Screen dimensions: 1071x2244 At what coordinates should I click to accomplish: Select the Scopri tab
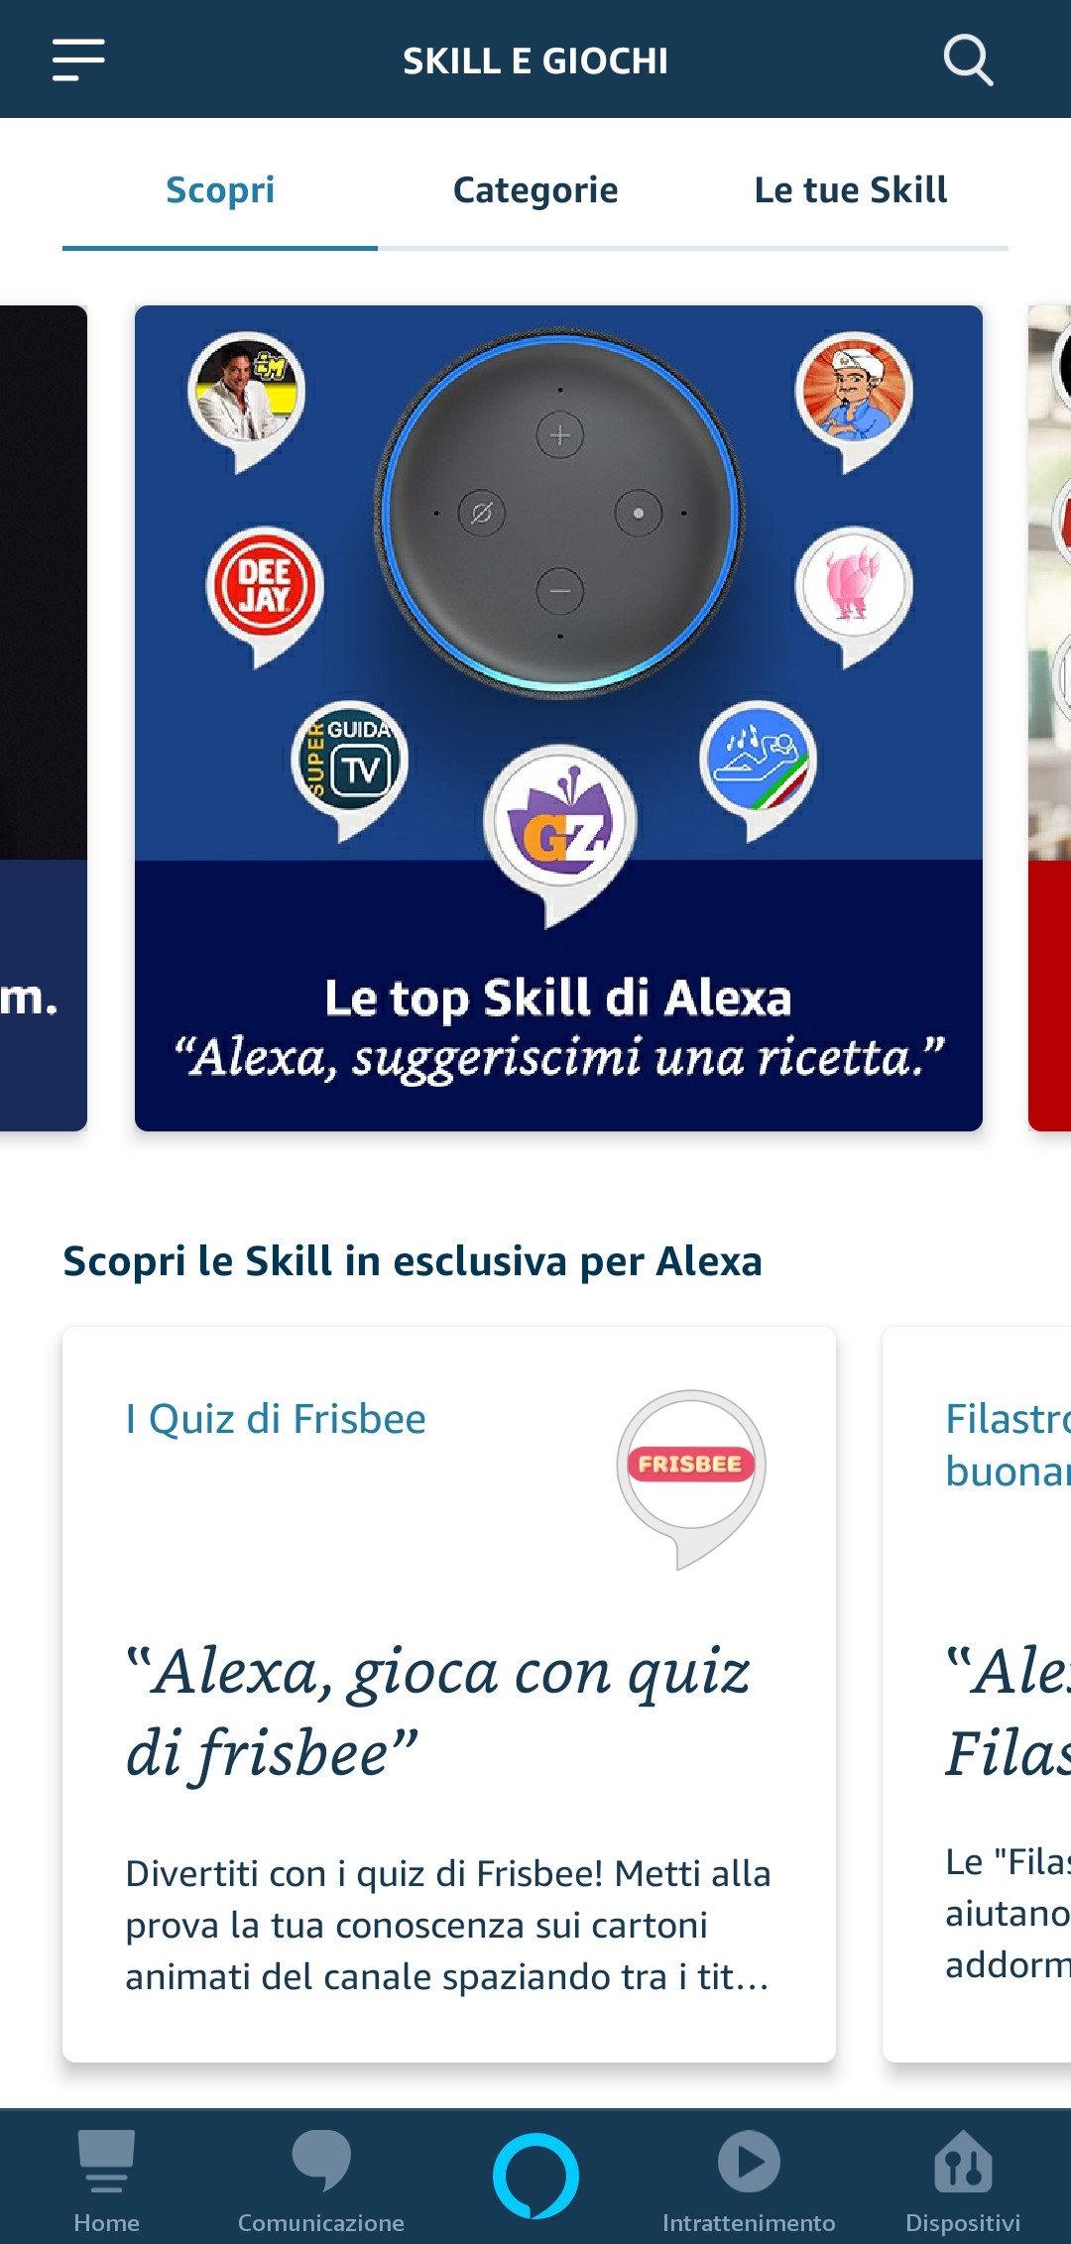tap(220, 189)
